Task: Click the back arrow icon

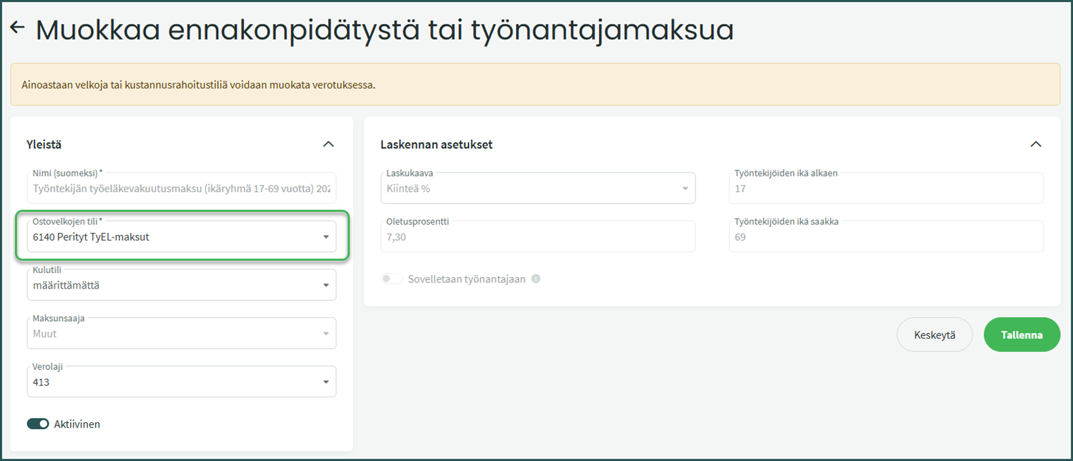Action: 18,27
